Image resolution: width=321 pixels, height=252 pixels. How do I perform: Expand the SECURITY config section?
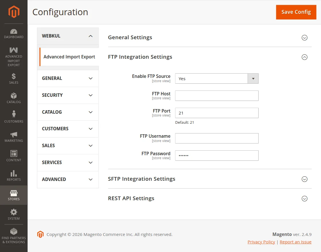[68, 95]
